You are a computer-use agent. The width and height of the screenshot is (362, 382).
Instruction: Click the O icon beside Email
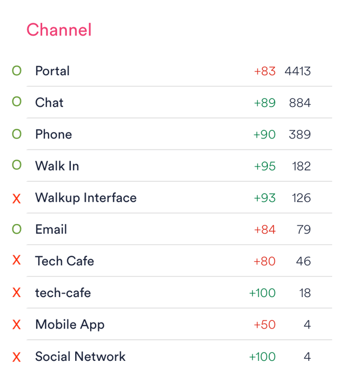(x=17, y=229)
